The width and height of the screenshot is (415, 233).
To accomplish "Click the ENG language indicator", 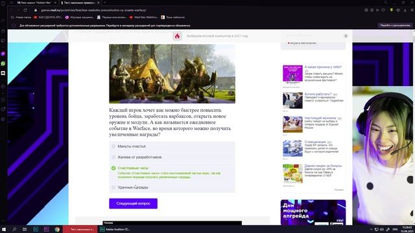I will 395,229.
